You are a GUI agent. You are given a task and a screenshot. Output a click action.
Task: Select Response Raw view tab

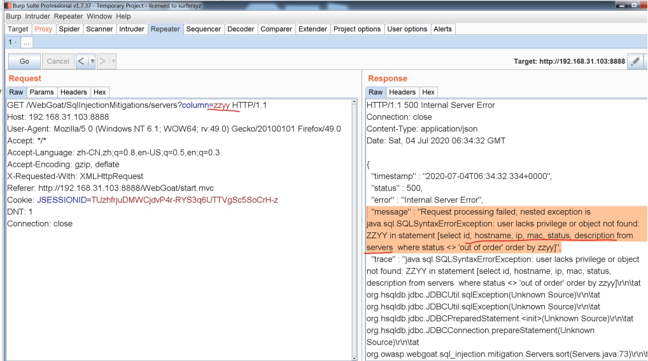pos(376,92)
